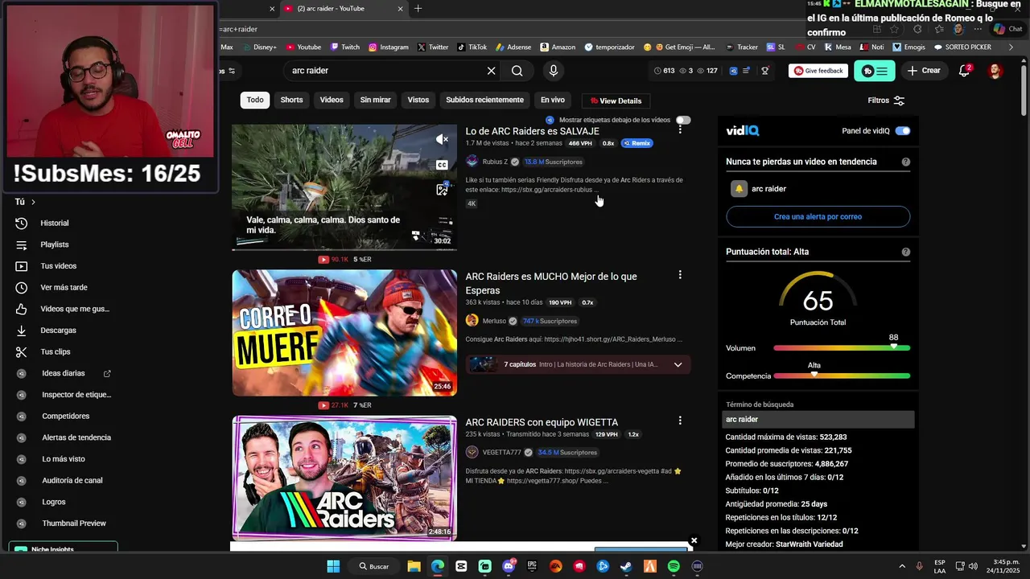Open the account avatar menu in YouTube
The width and height of the screenshot is (1030, 579).
tap(995, 71)
